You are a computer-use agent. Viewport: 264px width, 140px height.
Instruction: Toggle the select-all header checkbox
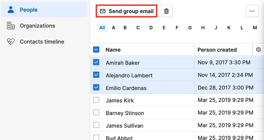pyautogui.click(x=96, y=49)
